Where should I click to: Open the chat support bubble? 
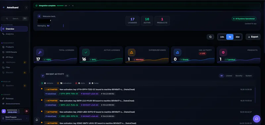pyautogui.click(x=256, y=119)
